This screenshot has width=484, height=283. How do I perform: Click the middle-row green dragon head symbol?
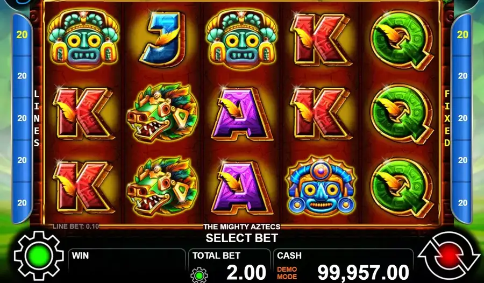[x=162, y=112]
